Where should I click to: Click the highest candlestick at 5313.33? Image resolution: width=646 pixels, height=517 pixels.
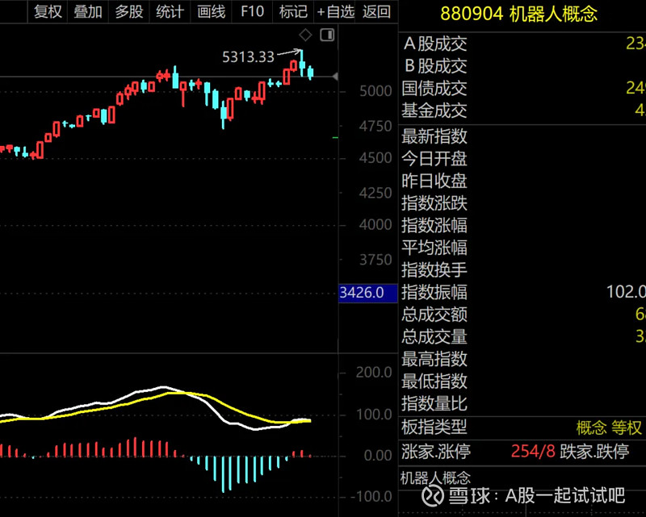[302, 64]
